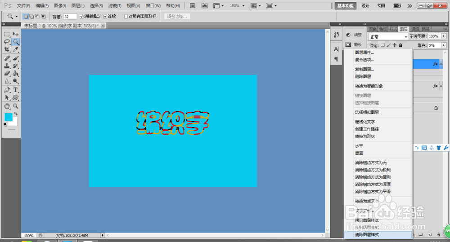Image resolution: width=450 pixels, height=242 pixels.
Task: Open the fill 填充 slider arrow
Action: tap(444, 45)
